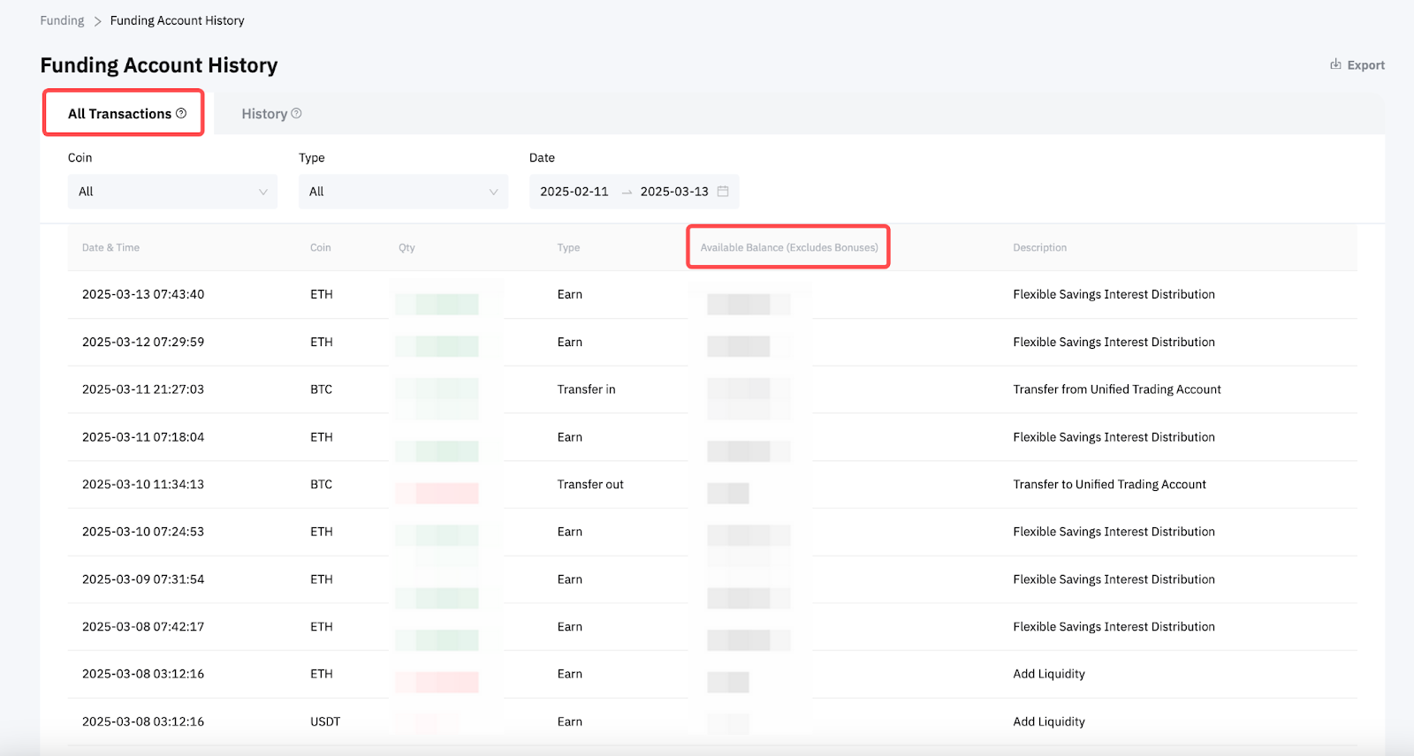Select the Transfer from Unified Trading Account row
This screenshot has height=756, width=1414.
tap(1116, 389)
